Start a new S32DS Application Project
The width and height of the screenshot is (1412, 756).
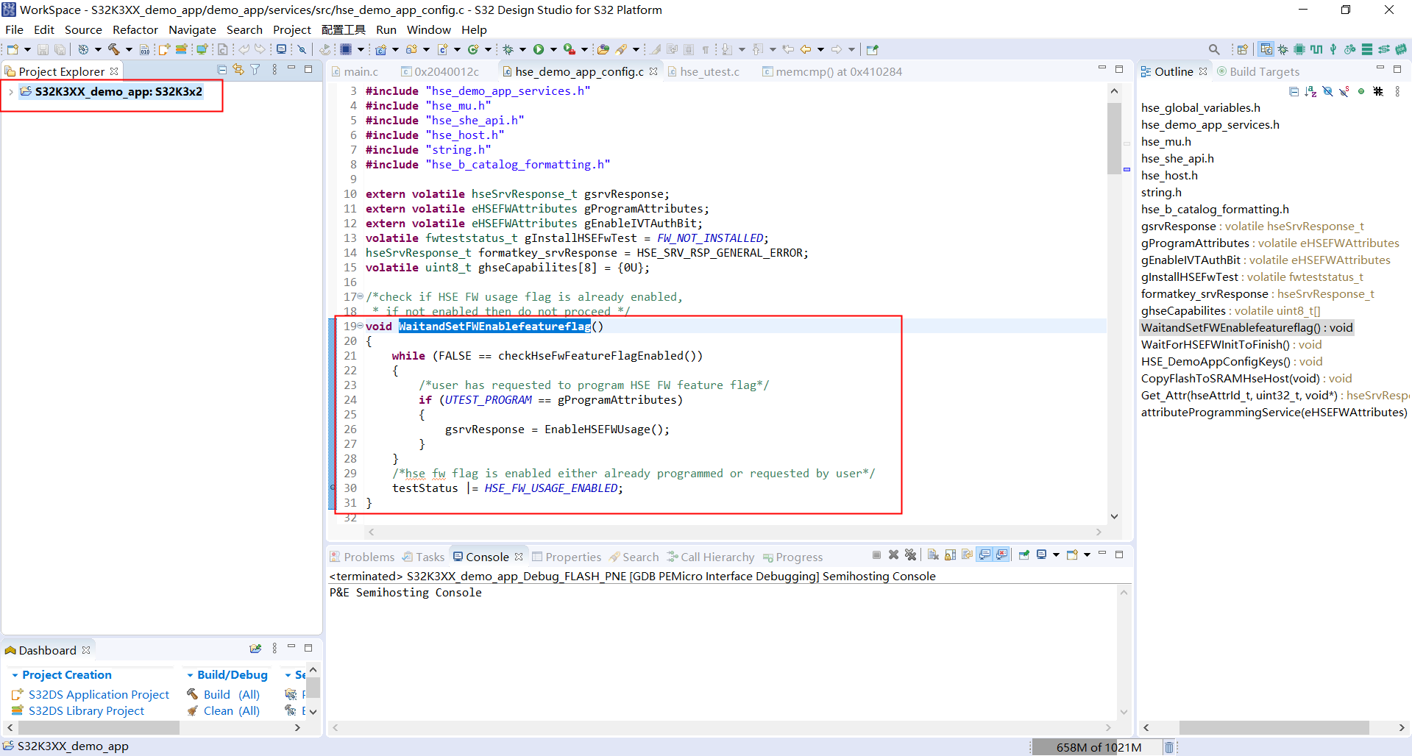(98, 694)
